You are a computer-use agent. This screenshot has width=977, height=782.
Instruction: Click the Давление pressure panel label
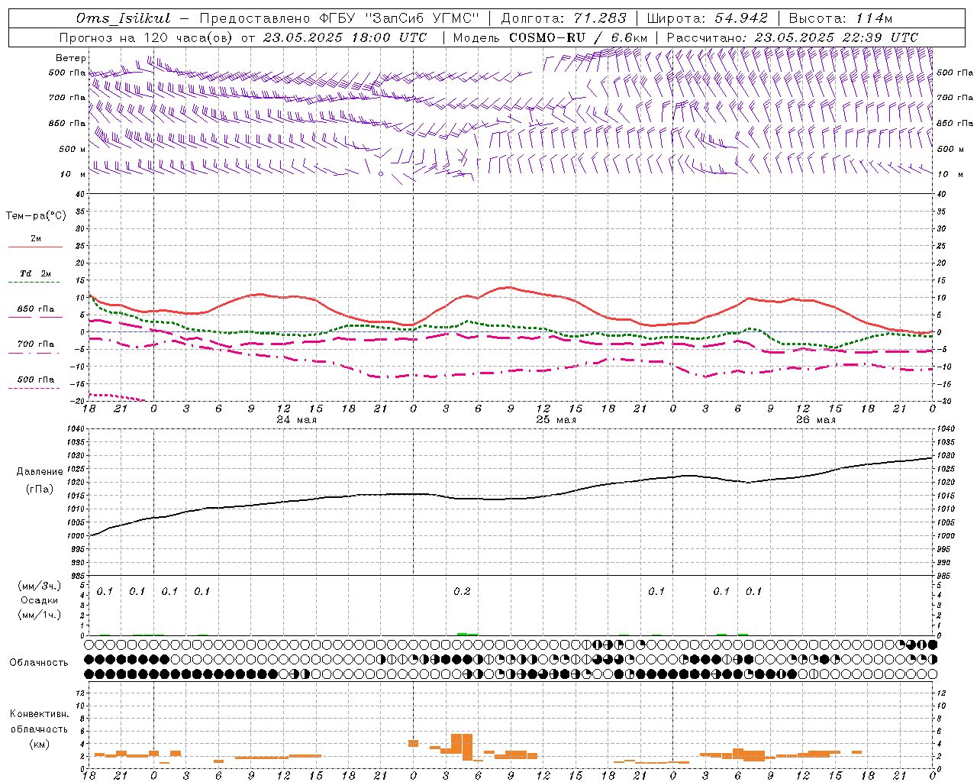(x=40, y=472)
